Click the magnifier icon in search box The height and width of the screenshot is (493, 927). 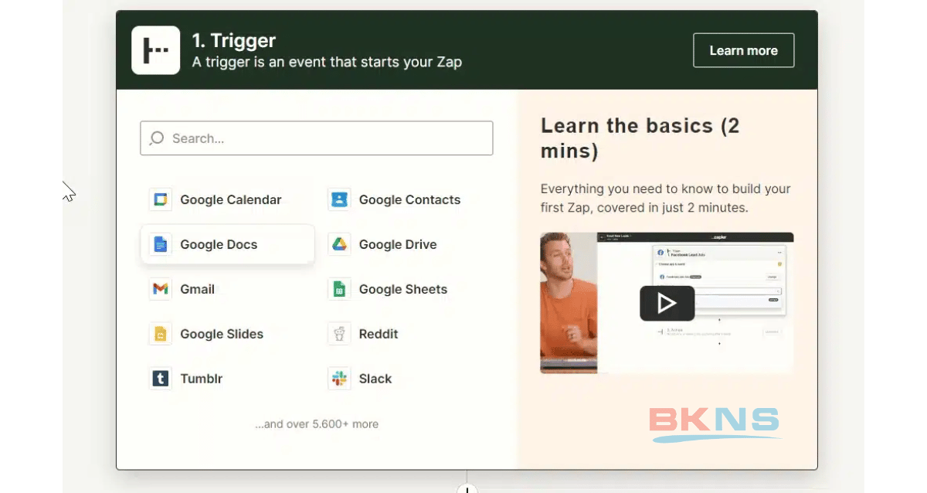(157, 138)
